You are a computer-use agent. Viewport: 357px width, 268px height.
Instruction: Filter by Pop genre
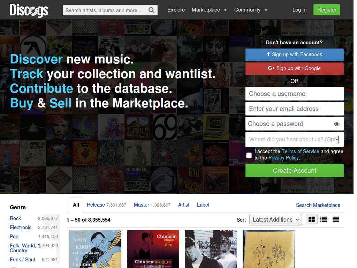[14, 237]
